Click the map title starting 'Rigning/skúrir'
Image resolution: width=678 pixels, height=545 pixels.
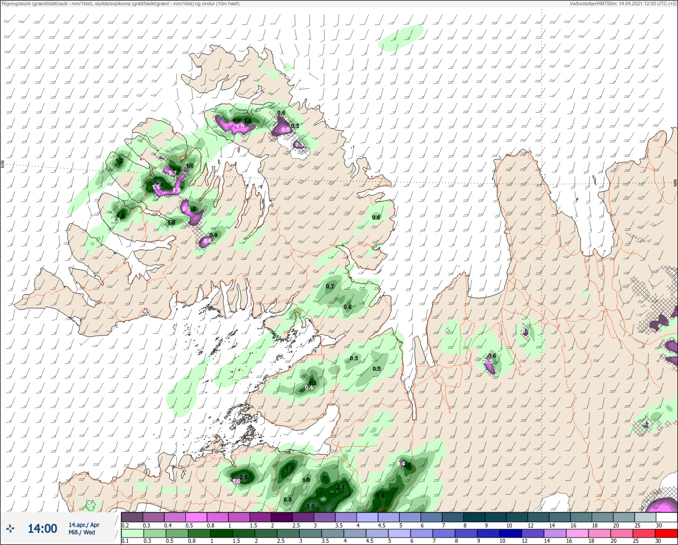coord(121,4)
